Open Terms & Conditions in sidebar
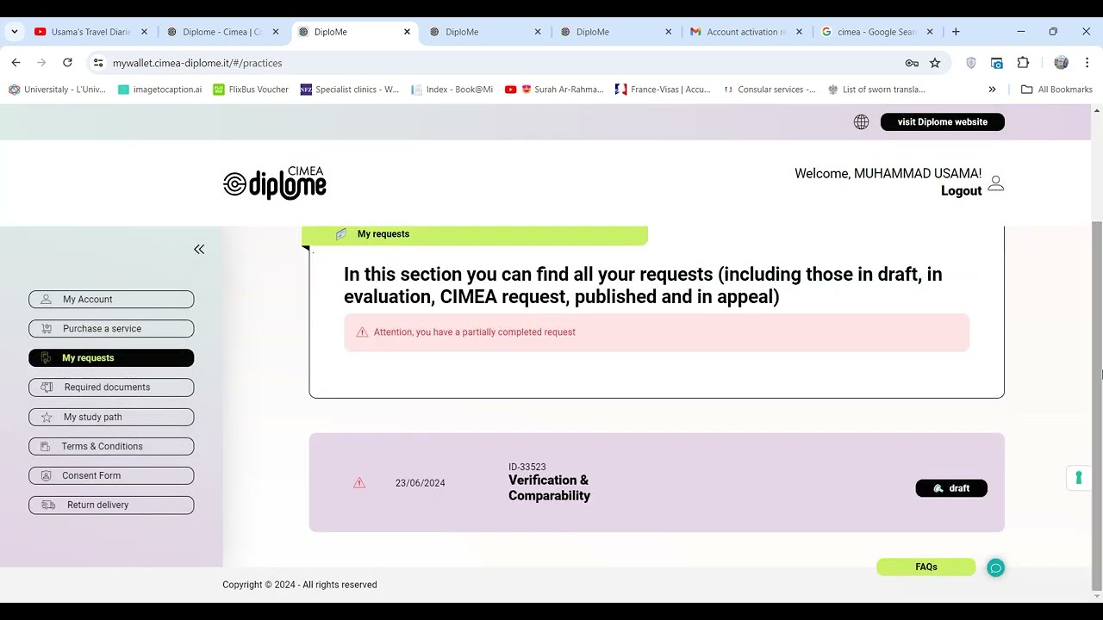The height and width of the screenshot is (620, 1103). 111,446
